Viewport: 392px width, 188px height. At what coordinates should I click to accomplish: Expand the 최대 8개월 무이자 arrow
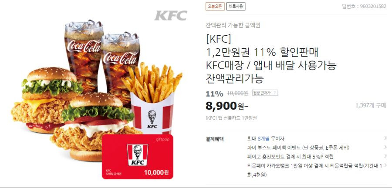(x=385, y=138)
